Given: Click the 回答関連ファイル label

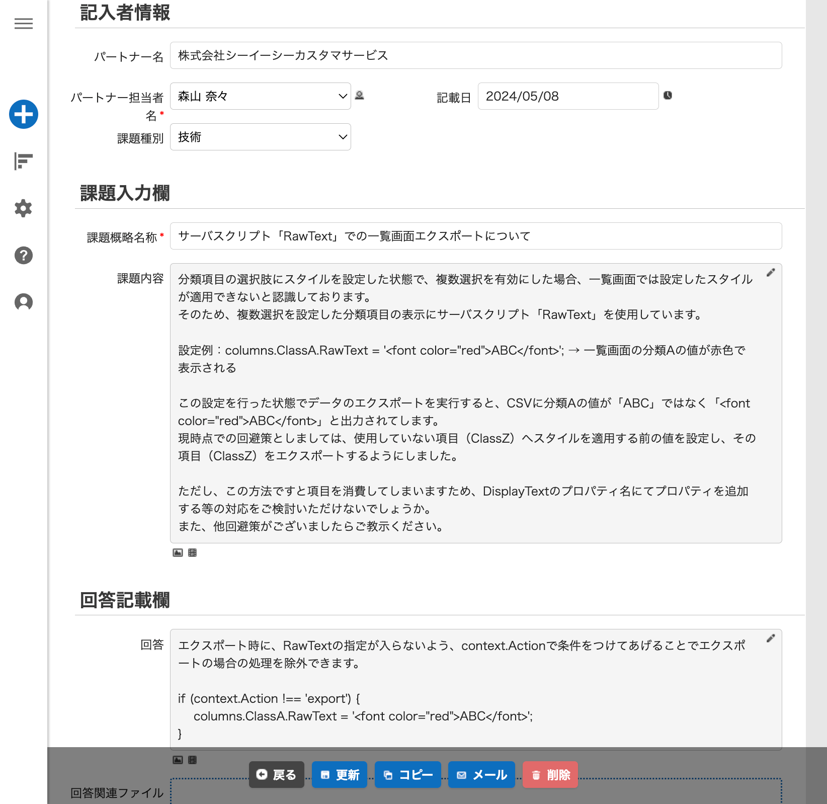Looking at the screenshot, I should (117, 793).
